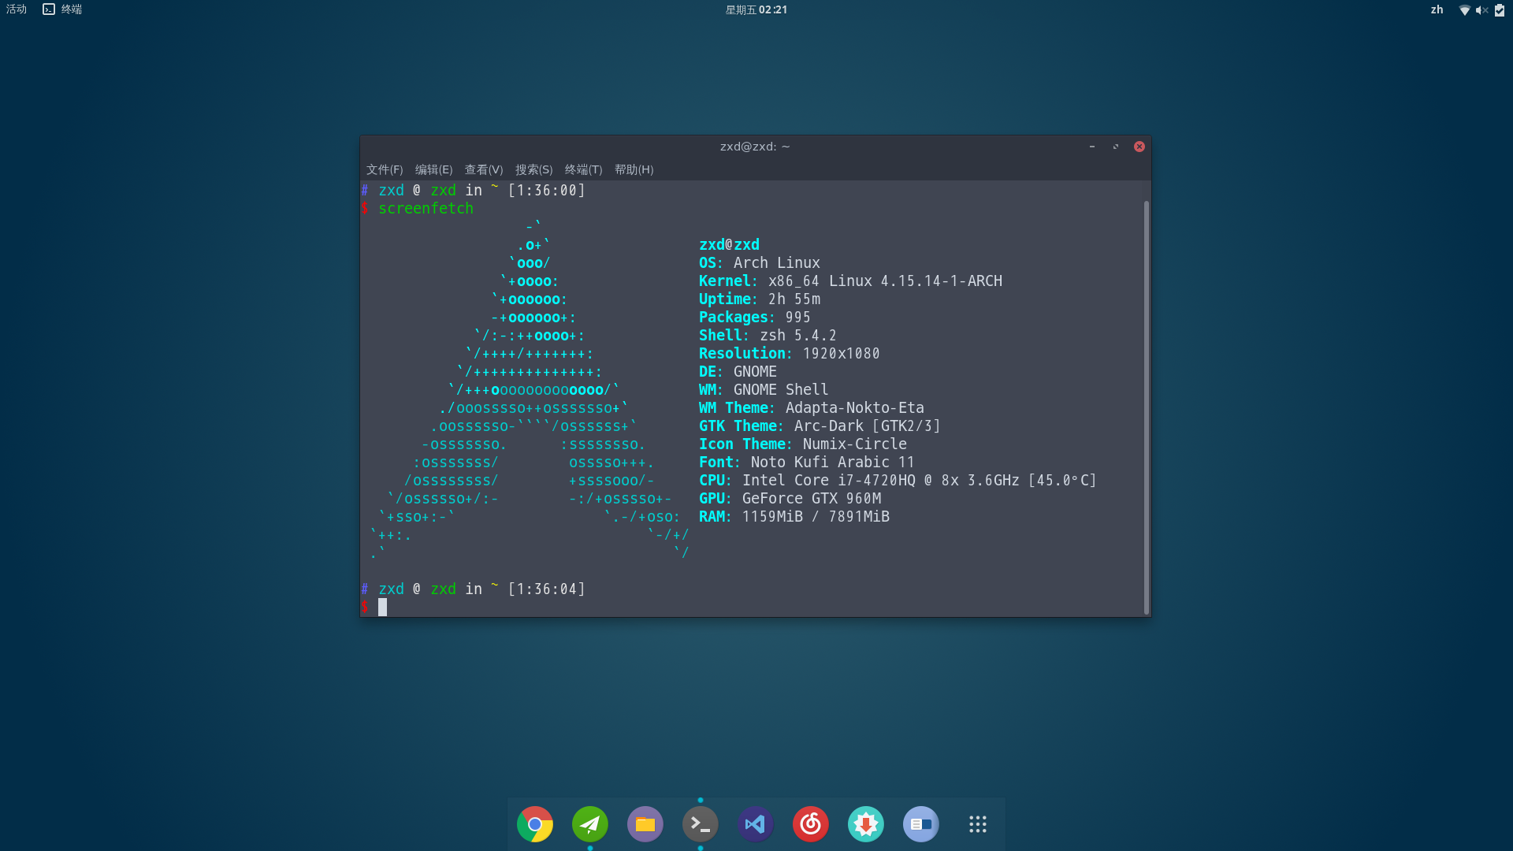The image size is (1513, 851).
Task: Click the Uptime: 2h 55m line
Action: click(x=760, y=299)
